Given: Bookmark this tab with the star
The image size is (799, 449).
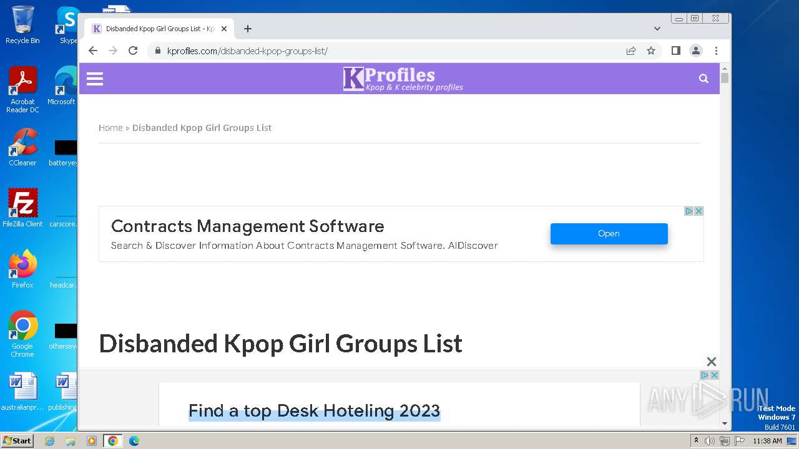Looking at the screenshot, I should 651,51.
